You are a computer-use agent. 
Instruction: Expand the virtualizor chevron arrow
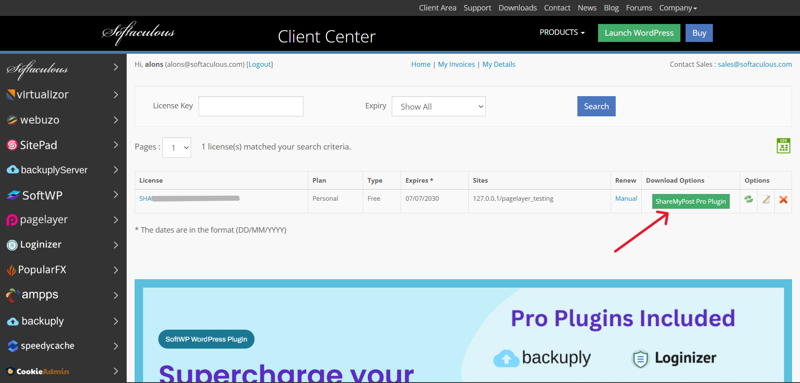(x=116, y=94)
